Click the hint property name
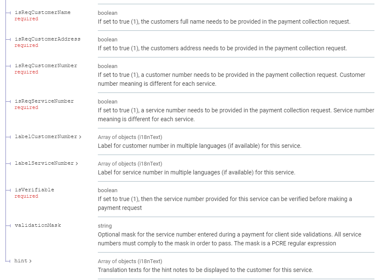385x280 pixels. 21,261
